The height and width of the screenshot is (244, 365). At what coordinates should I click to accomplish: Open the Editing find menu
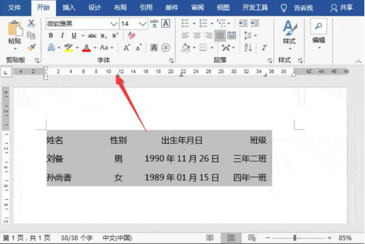pos(319,34)
